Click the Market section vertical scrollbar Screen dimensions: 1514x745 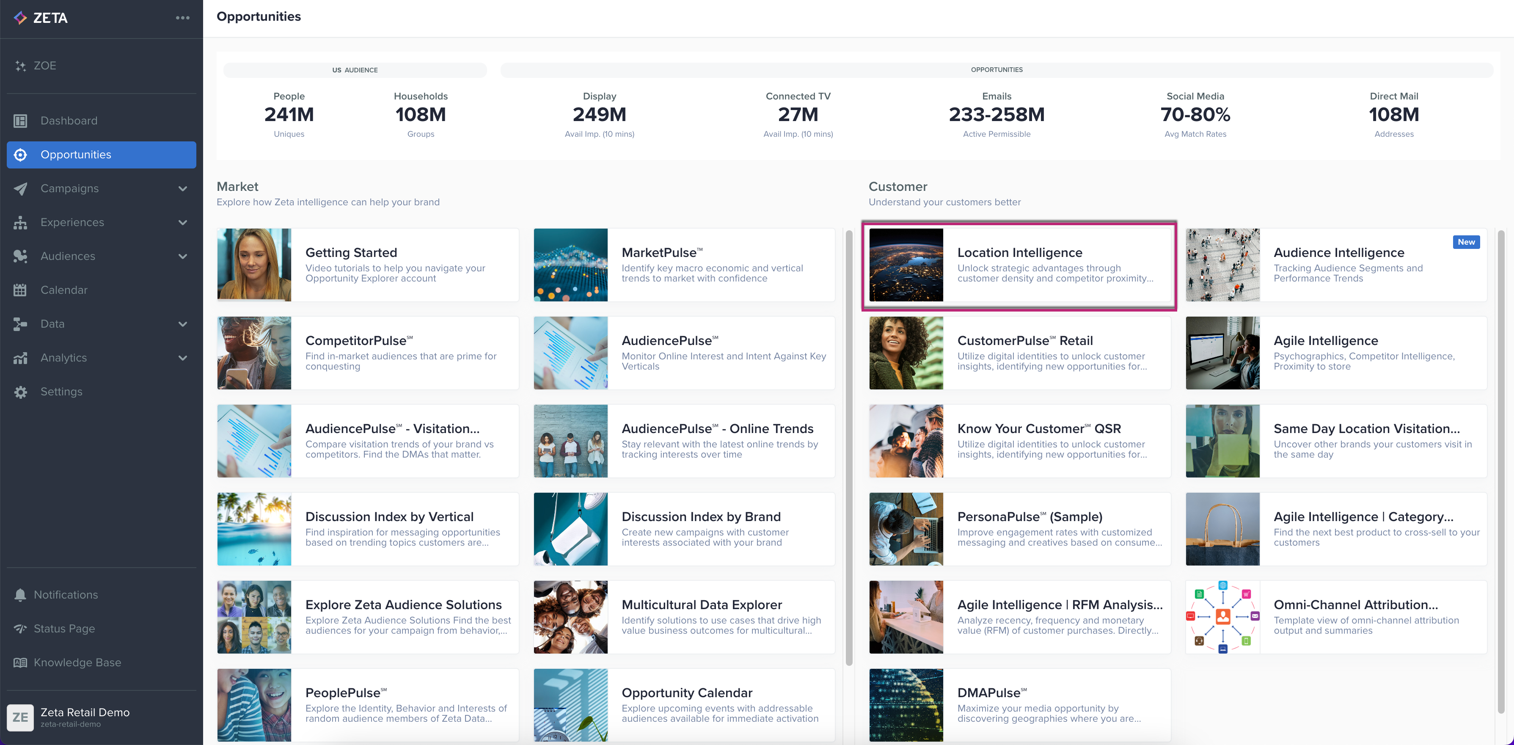849,447
